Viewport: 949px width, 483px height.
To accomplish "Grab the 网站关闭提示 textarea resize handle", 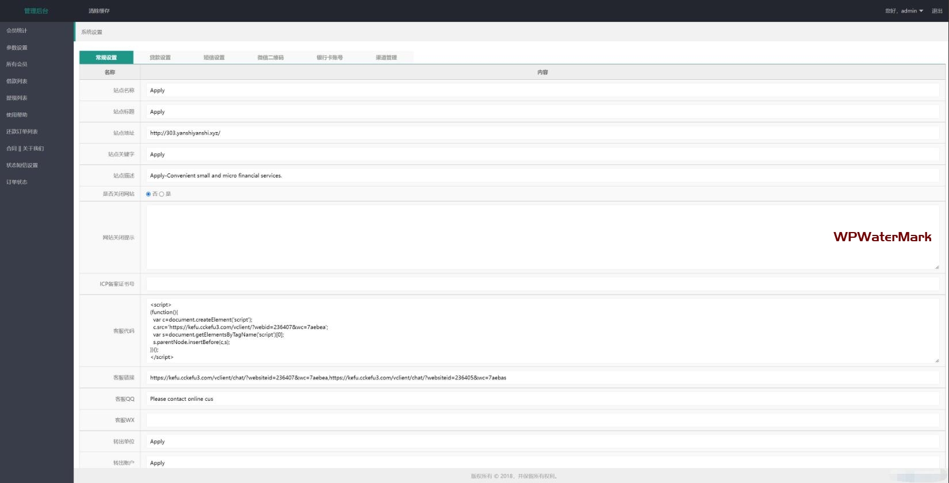I will 936,267.
